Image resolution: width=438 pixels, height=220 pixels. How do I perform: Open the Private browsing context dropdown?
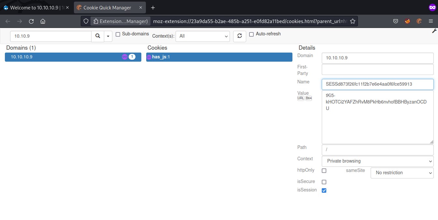(x=377, y=161)
